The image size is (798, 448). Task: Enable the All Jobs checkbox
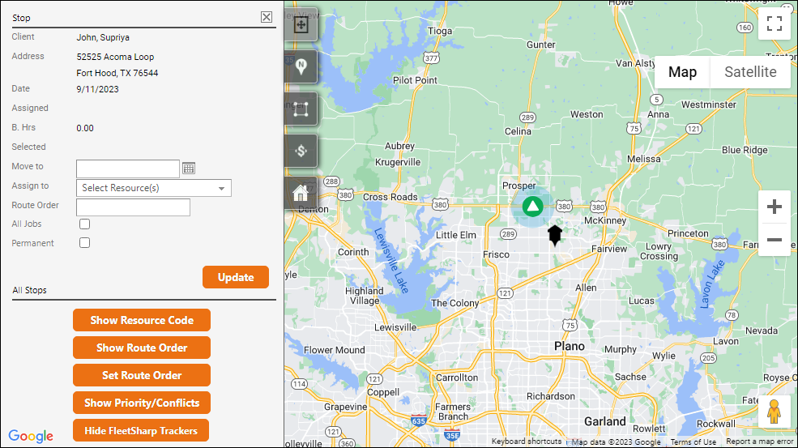[x=84, y=224]
